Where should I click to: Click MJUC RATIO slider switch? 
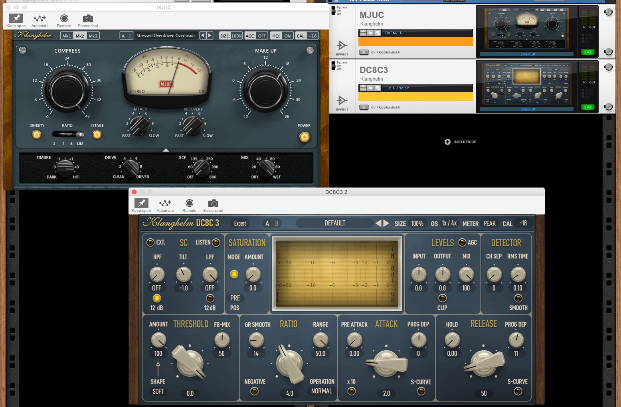[68, 134]
